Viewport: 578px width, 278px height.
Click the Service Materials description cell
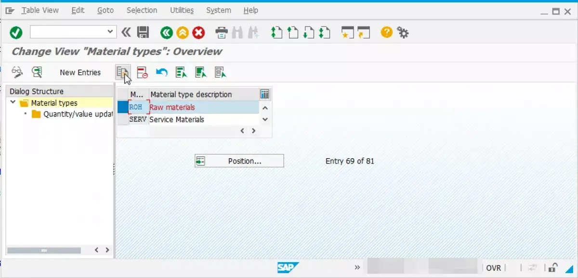point(204,119)
